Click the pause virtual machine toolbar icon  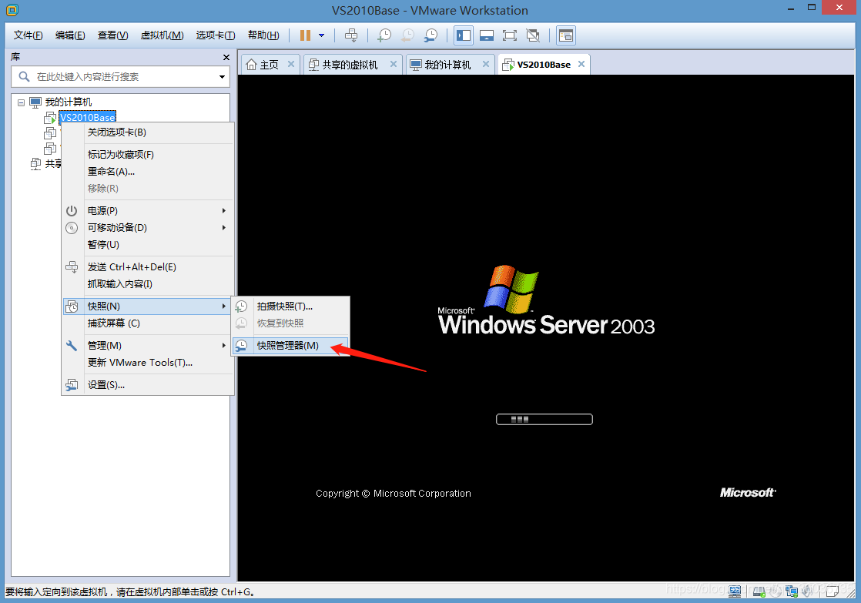[x=305, y=35]
